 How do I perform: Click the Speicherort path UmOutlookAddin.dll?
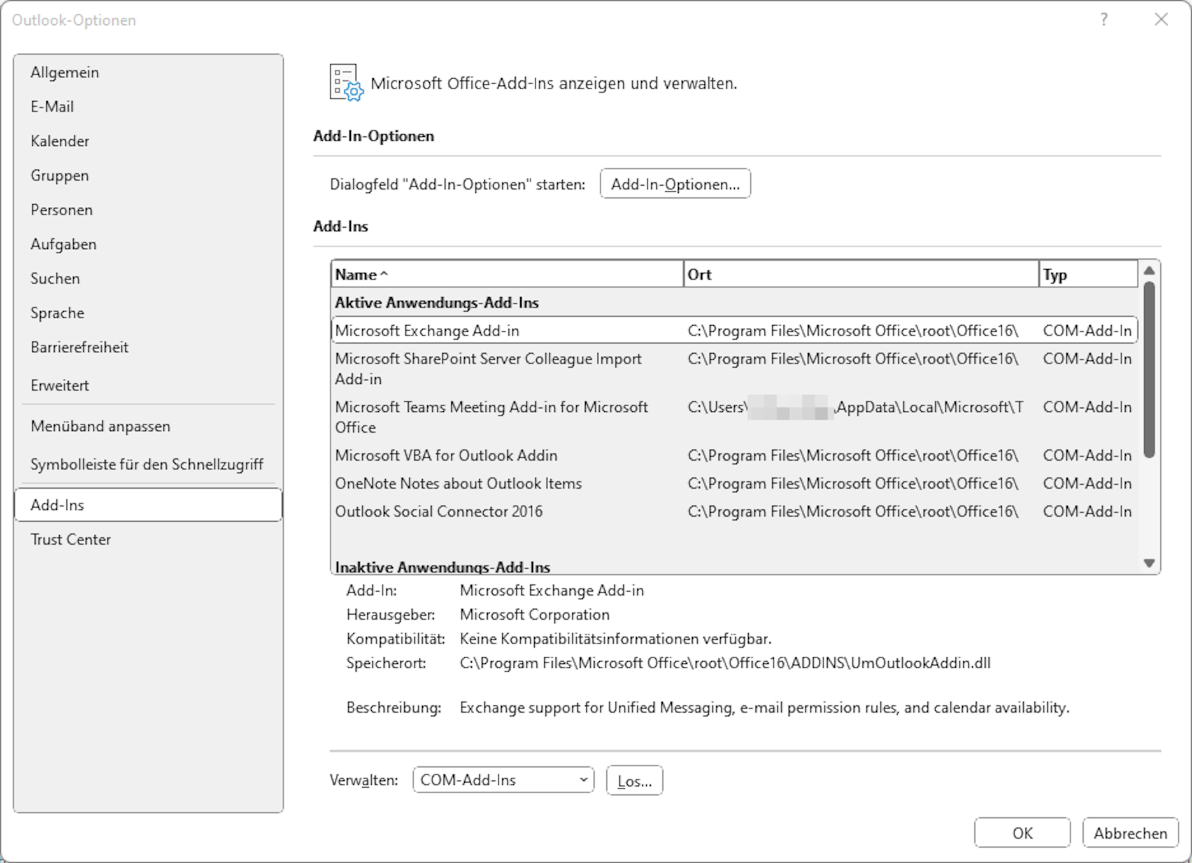pos(725,663)
